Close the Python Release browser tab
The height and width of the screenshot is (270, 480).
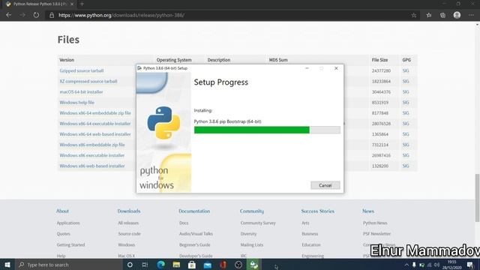[x=72, y=4]
